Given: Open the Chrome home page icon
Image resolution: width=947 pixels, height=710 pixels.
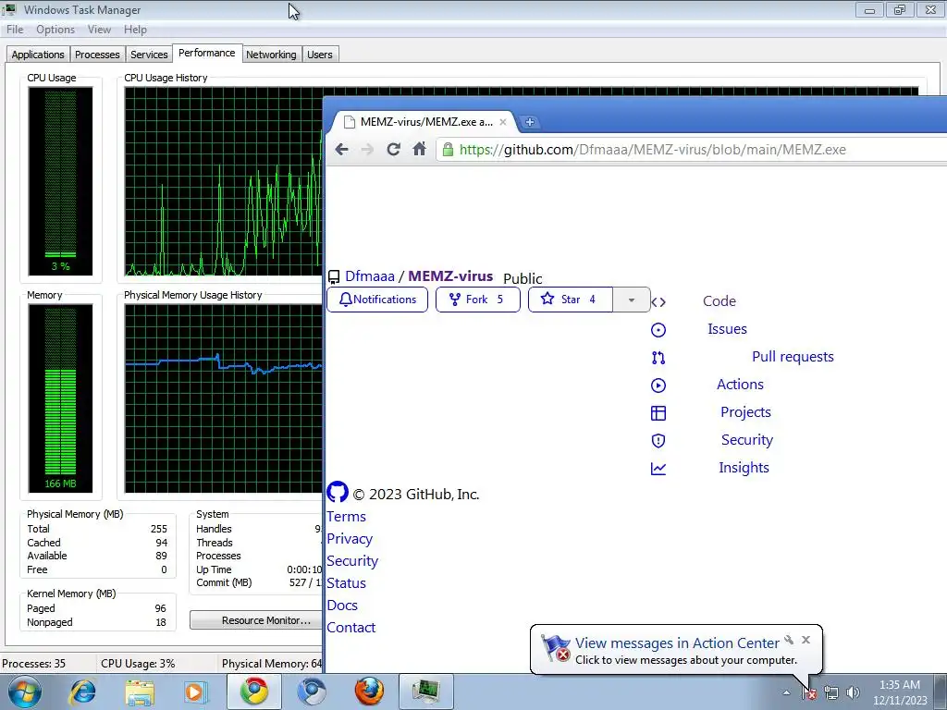Looking at the screenshot, I should point(419,149).
